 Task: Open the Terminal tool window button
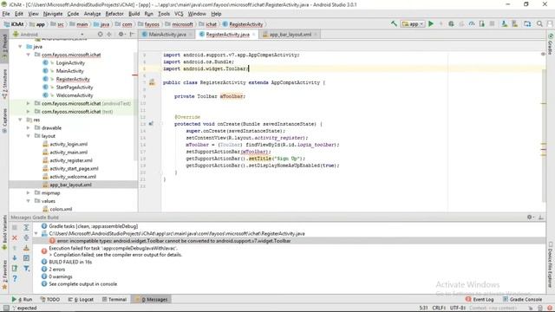pos(114,299)
